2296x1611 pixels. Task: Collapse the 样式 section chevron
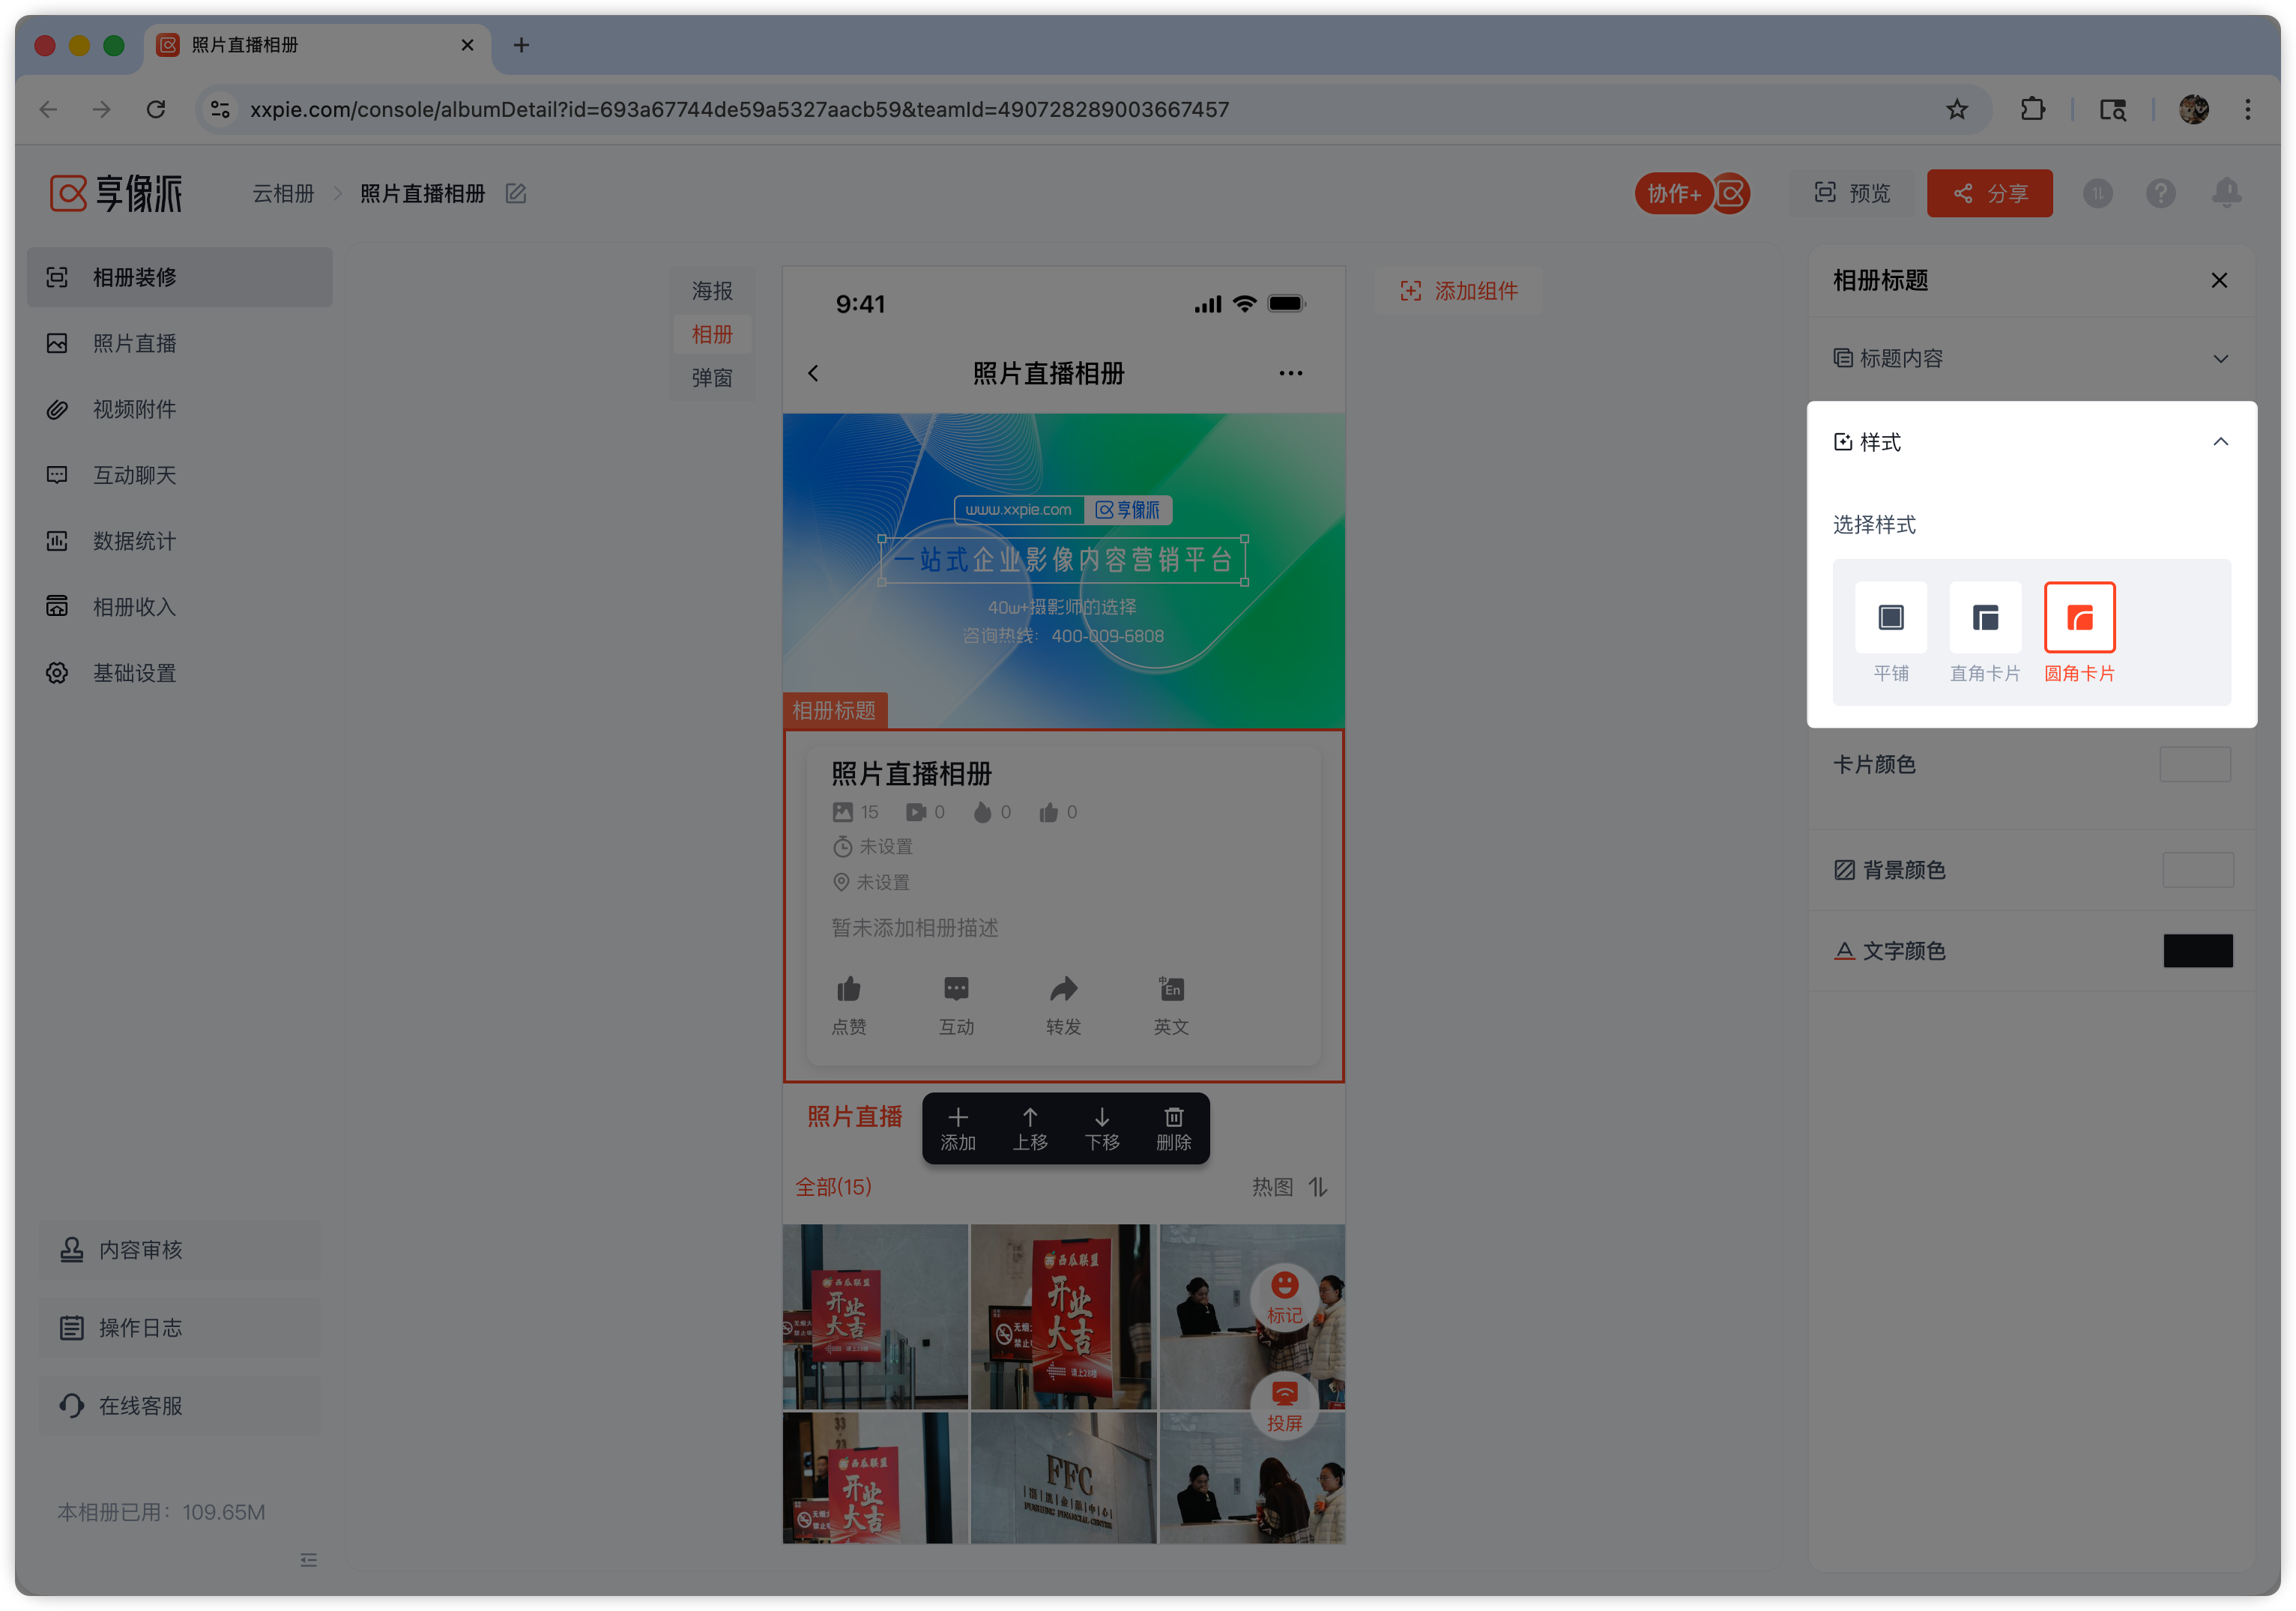click(x=2220, y=441)
